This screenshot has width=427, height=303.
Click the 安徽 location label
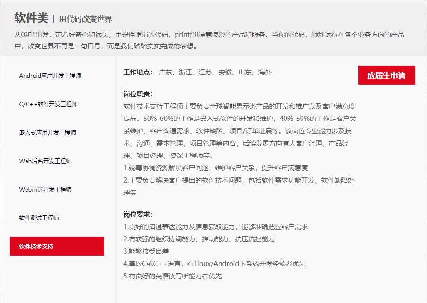pyautogui.click(x=225, y=73)
